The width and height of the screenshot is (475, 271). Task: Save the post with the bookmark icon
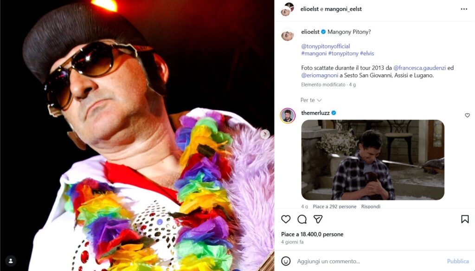(465, 219)
